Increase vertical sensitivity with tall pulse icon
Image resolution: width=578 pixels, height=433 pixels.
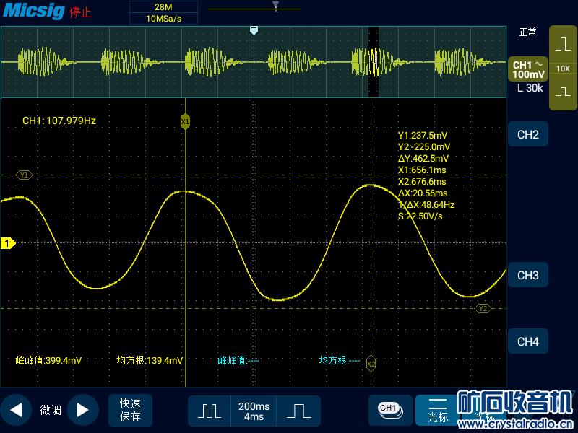[563, 44]
